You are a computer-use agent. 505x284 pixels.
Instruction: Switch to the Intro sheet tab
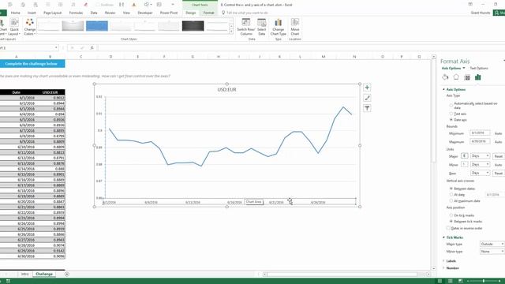pos(24,274)
